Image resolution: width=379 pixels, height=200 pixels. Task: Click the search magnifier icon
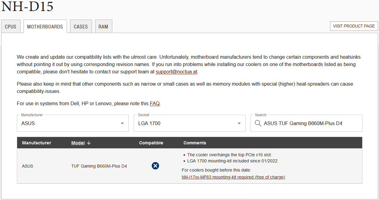[x=258, y=123]
